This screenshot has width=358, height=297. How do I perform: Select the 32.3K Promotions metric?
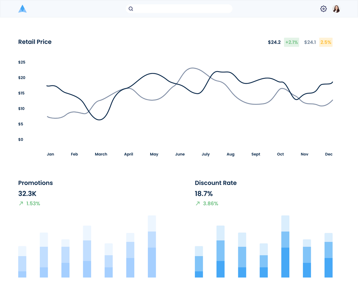coord(27,194)
